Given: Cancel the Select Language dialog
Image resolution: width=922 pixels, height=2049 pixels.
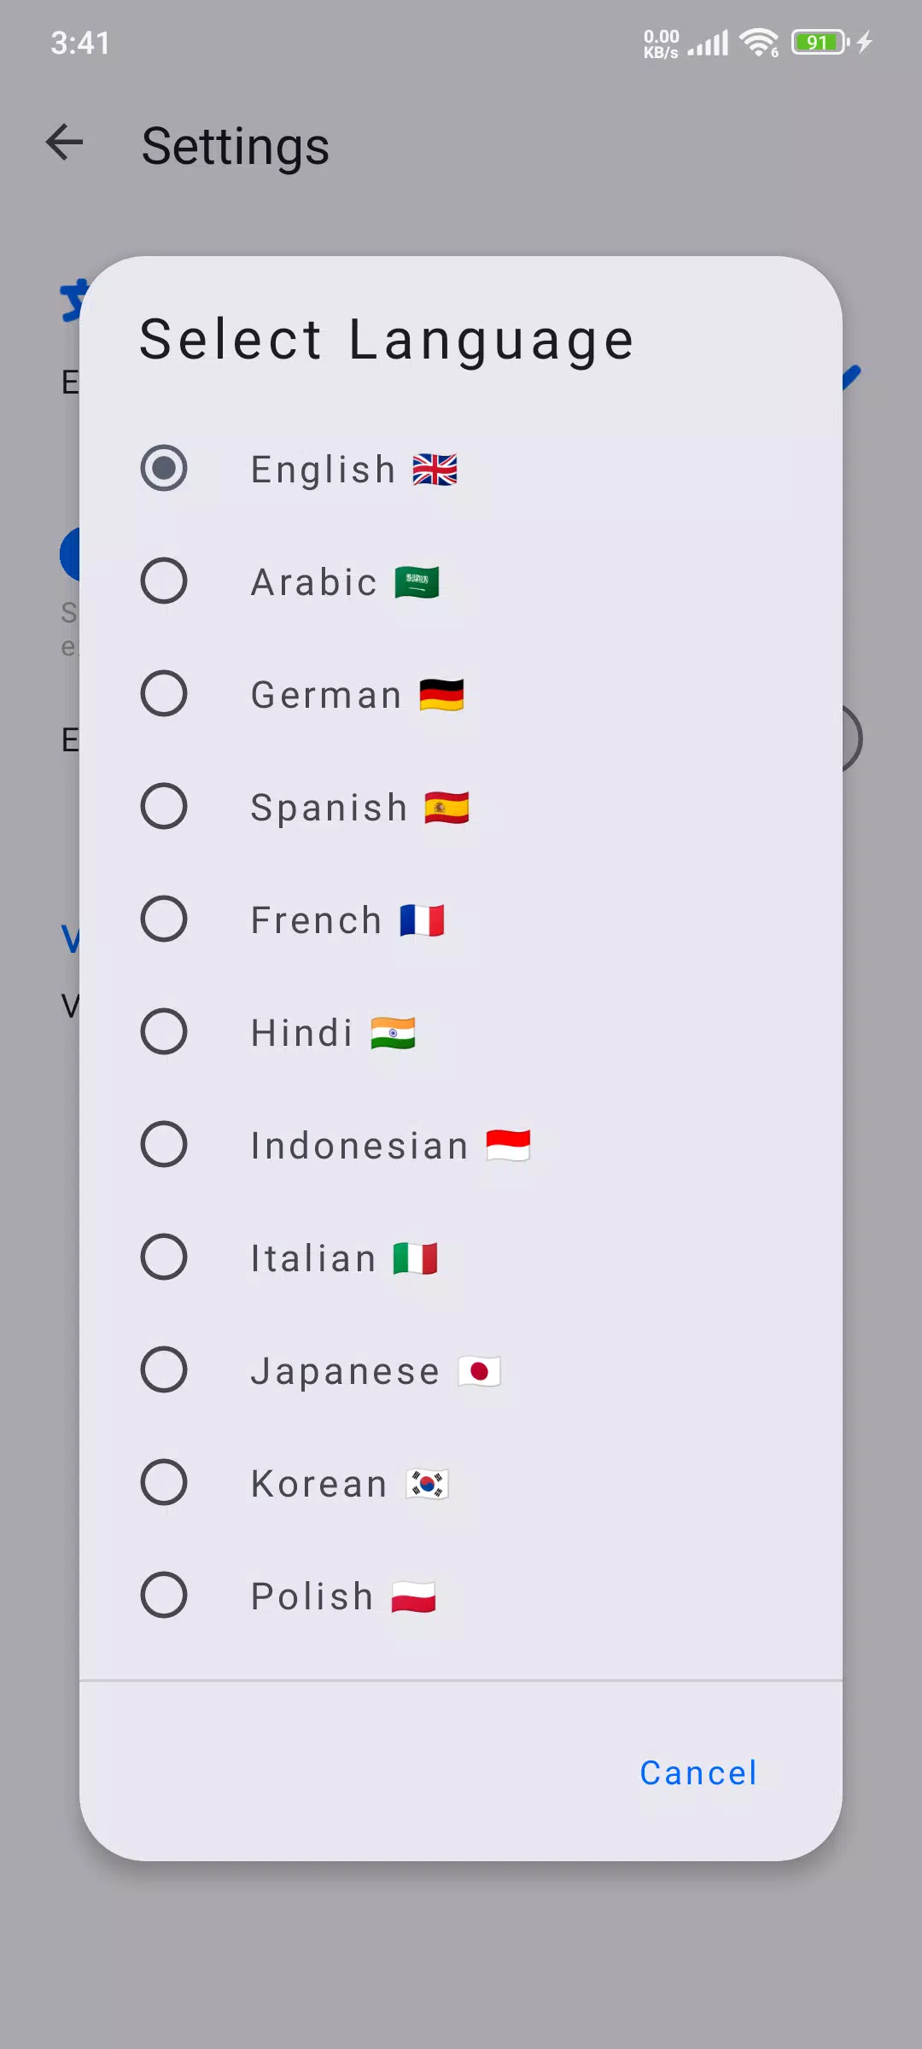Looking at the screenshot, I should click(698, 1772).
